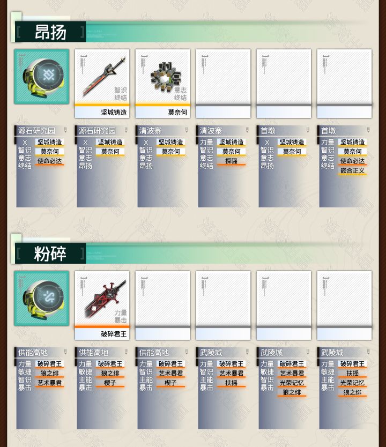Click the 扶摇 tag in first 武陵城 panel
Screen dimensions: 386x447
(231, 383)
